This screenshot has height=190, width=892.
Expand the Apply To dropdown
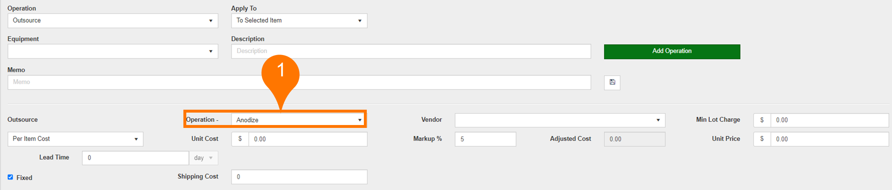coord(299,21)
